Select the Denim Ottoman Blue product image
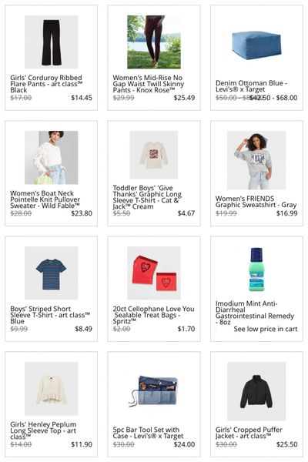The image size is (308, 462). coord(256,45)
